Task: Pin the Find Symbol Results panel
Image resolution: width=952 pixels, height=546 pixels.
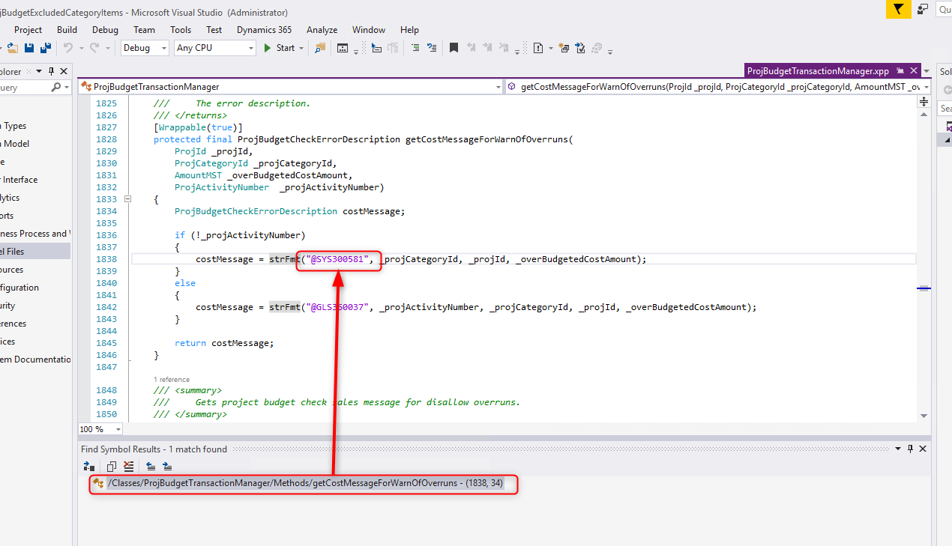Action: pyautogui.click(x=909, y=448)
